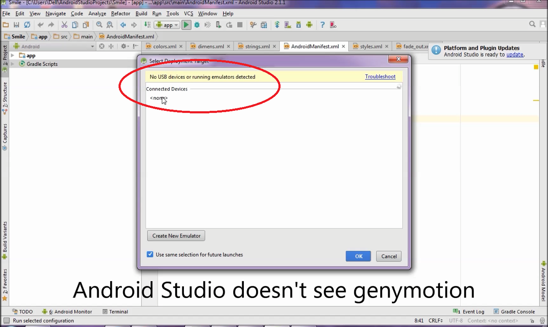This screenshot has width=548, height=327.
Task: Click the Search Everywhere magnifier icon
Action: point(532,24)
